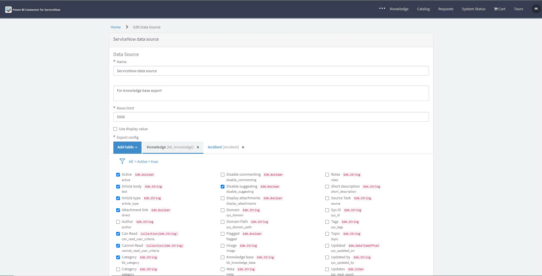
Task: Open the Add table dropdown
Action: [x=127, y=147]
